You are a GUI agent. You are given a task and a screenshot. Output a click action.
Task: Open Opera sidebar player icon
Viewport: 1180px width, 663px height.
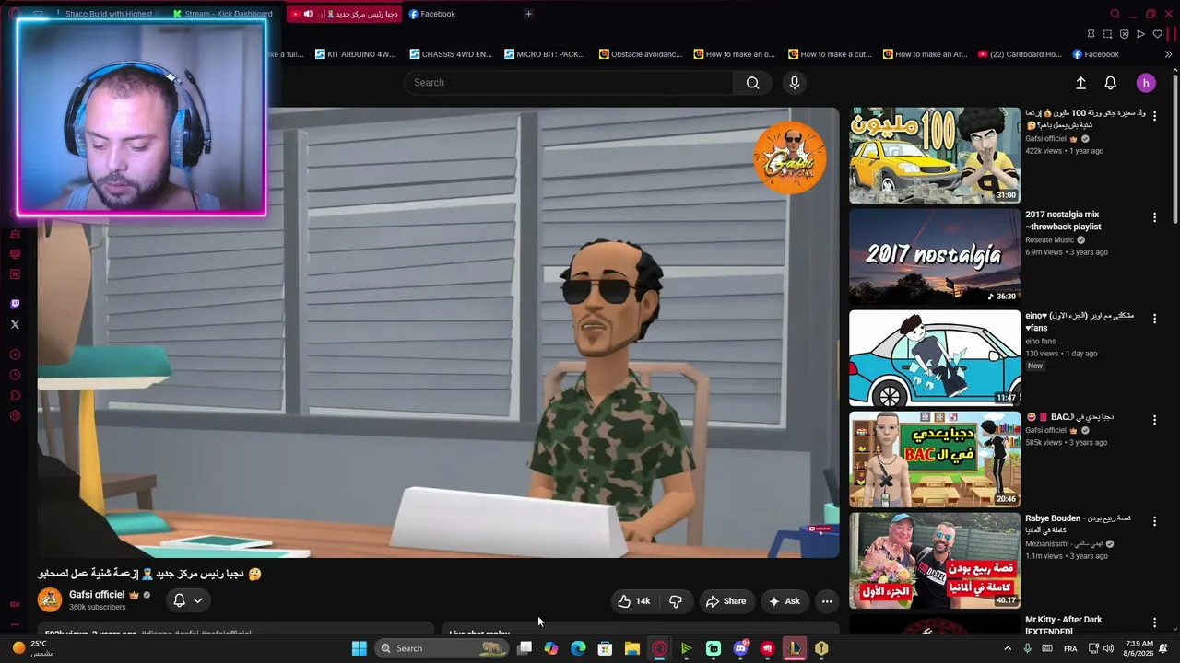pyautogui.click(x=15, y=355)
